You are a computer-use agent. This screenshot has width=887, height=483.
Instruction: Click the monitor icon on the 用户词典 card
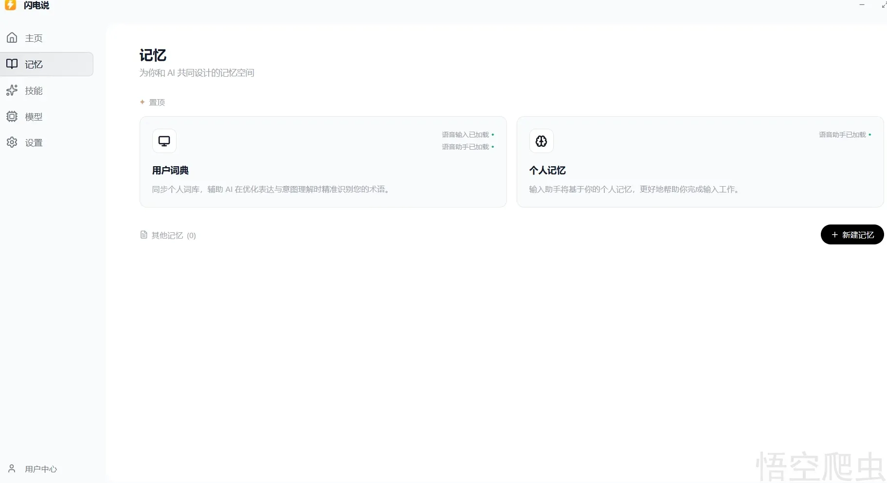[164, 141]
